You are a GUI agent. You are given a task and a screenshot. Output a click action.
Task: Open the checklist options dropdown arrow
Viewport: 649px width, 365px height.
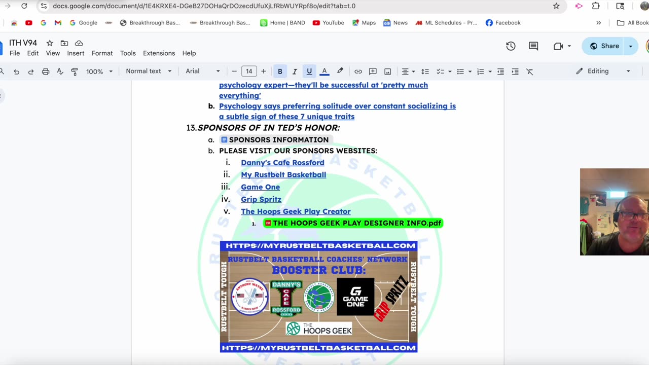pyautogui.click(x=450, y=71)
